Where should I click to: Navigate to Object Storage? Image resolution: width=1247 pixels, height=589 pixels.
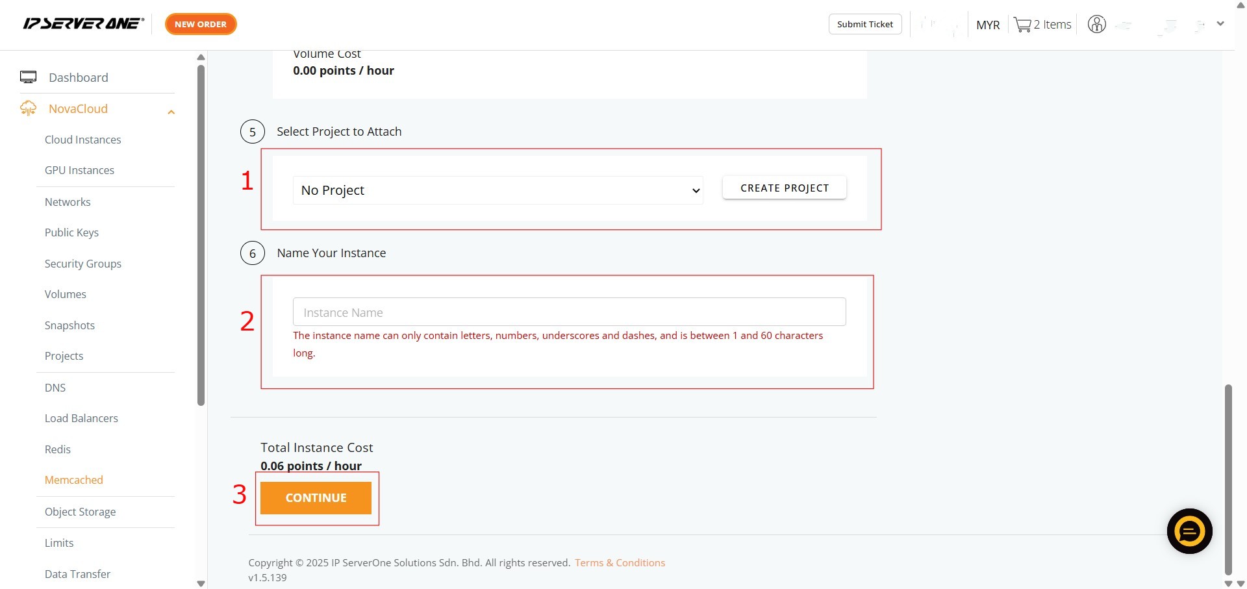pyautogui.click(x=80, y=512)
